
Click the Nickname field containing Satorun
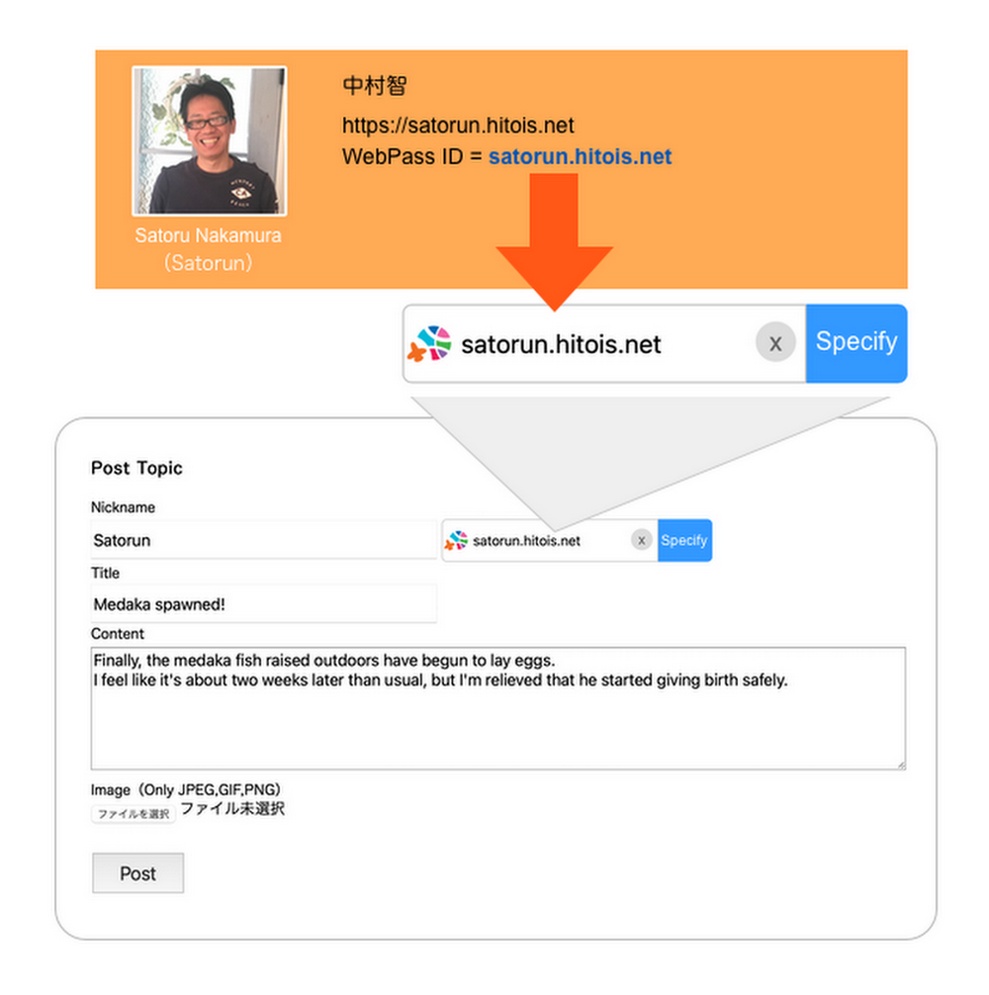tap(264, 540)
